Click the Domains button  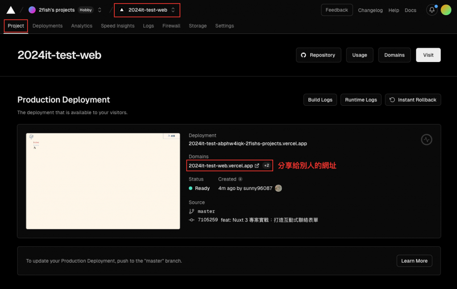395,55
